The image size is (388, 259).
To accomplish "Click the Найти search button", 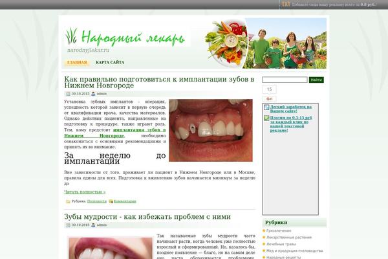I will pos(316,80).
